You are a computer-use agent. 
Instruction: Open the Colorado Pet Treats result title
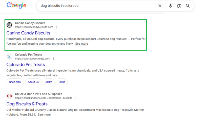(26, 65)
